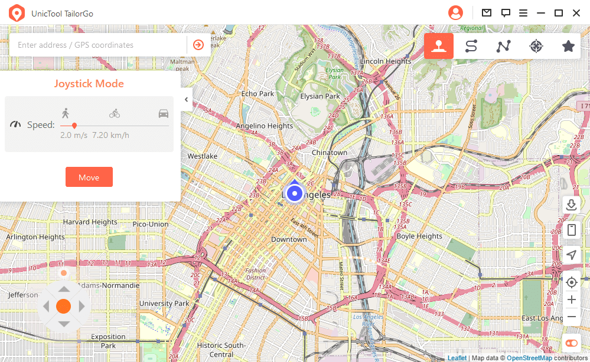This screenshot has width=590, height=362.
Task: Click the orange Move button
Action: pos(89,177)
